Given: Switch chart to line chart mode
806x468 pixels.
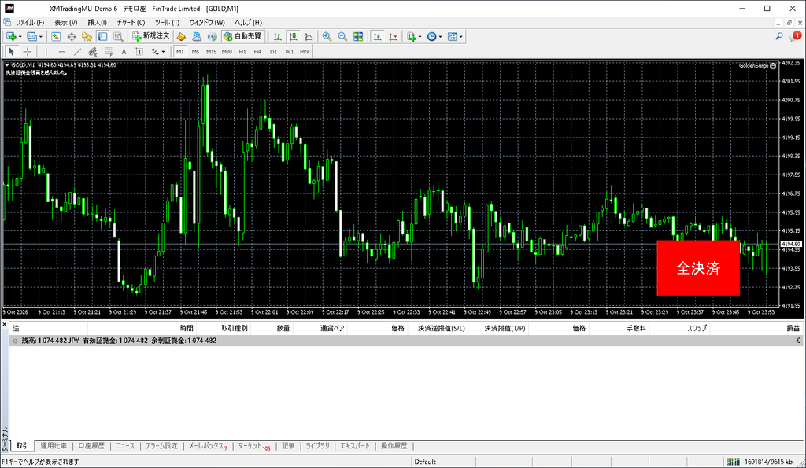Looking at the screenshot, I should coord(309,36).
